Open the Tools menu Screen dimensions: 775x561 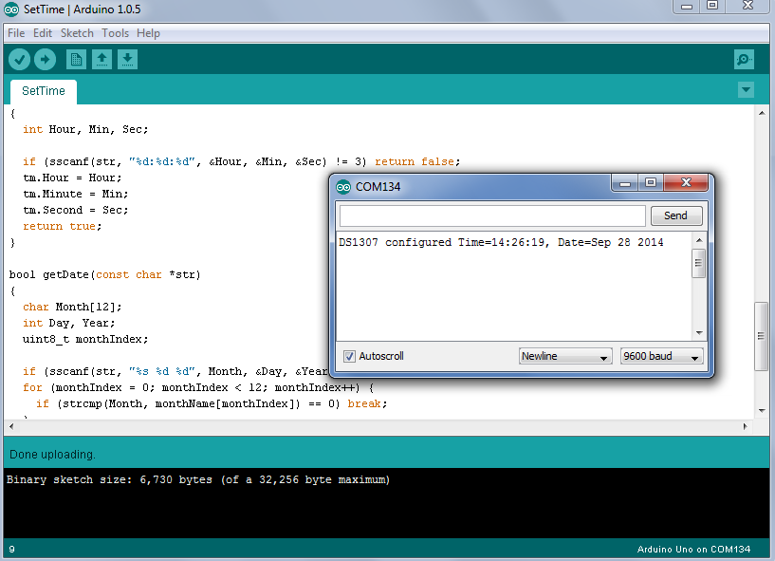[115, 33]
